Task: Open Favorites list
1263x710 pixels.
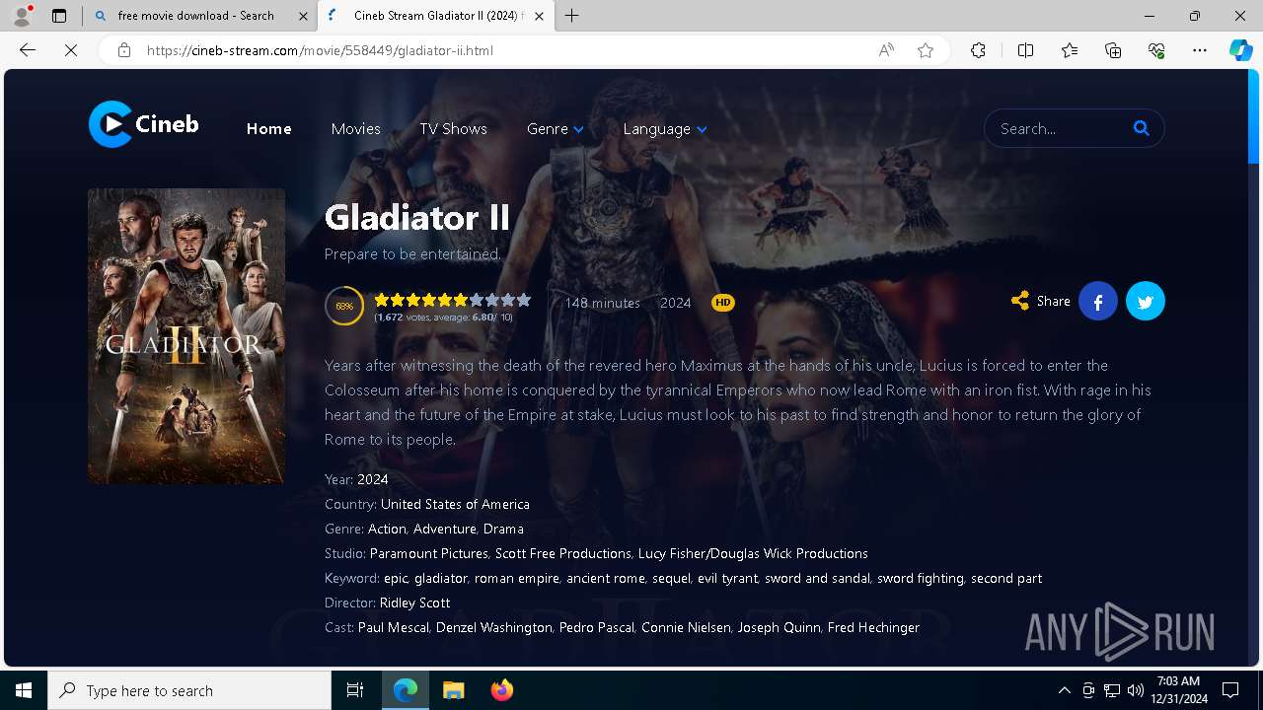Action: (x=1070, y=50)
